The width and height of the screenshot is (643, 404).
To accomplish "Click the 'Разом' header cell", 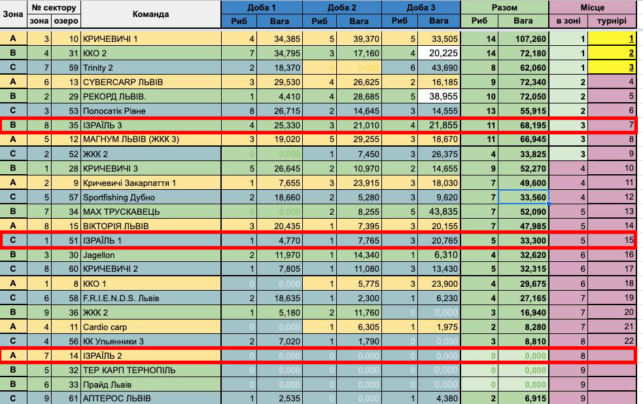I will 504,7.
